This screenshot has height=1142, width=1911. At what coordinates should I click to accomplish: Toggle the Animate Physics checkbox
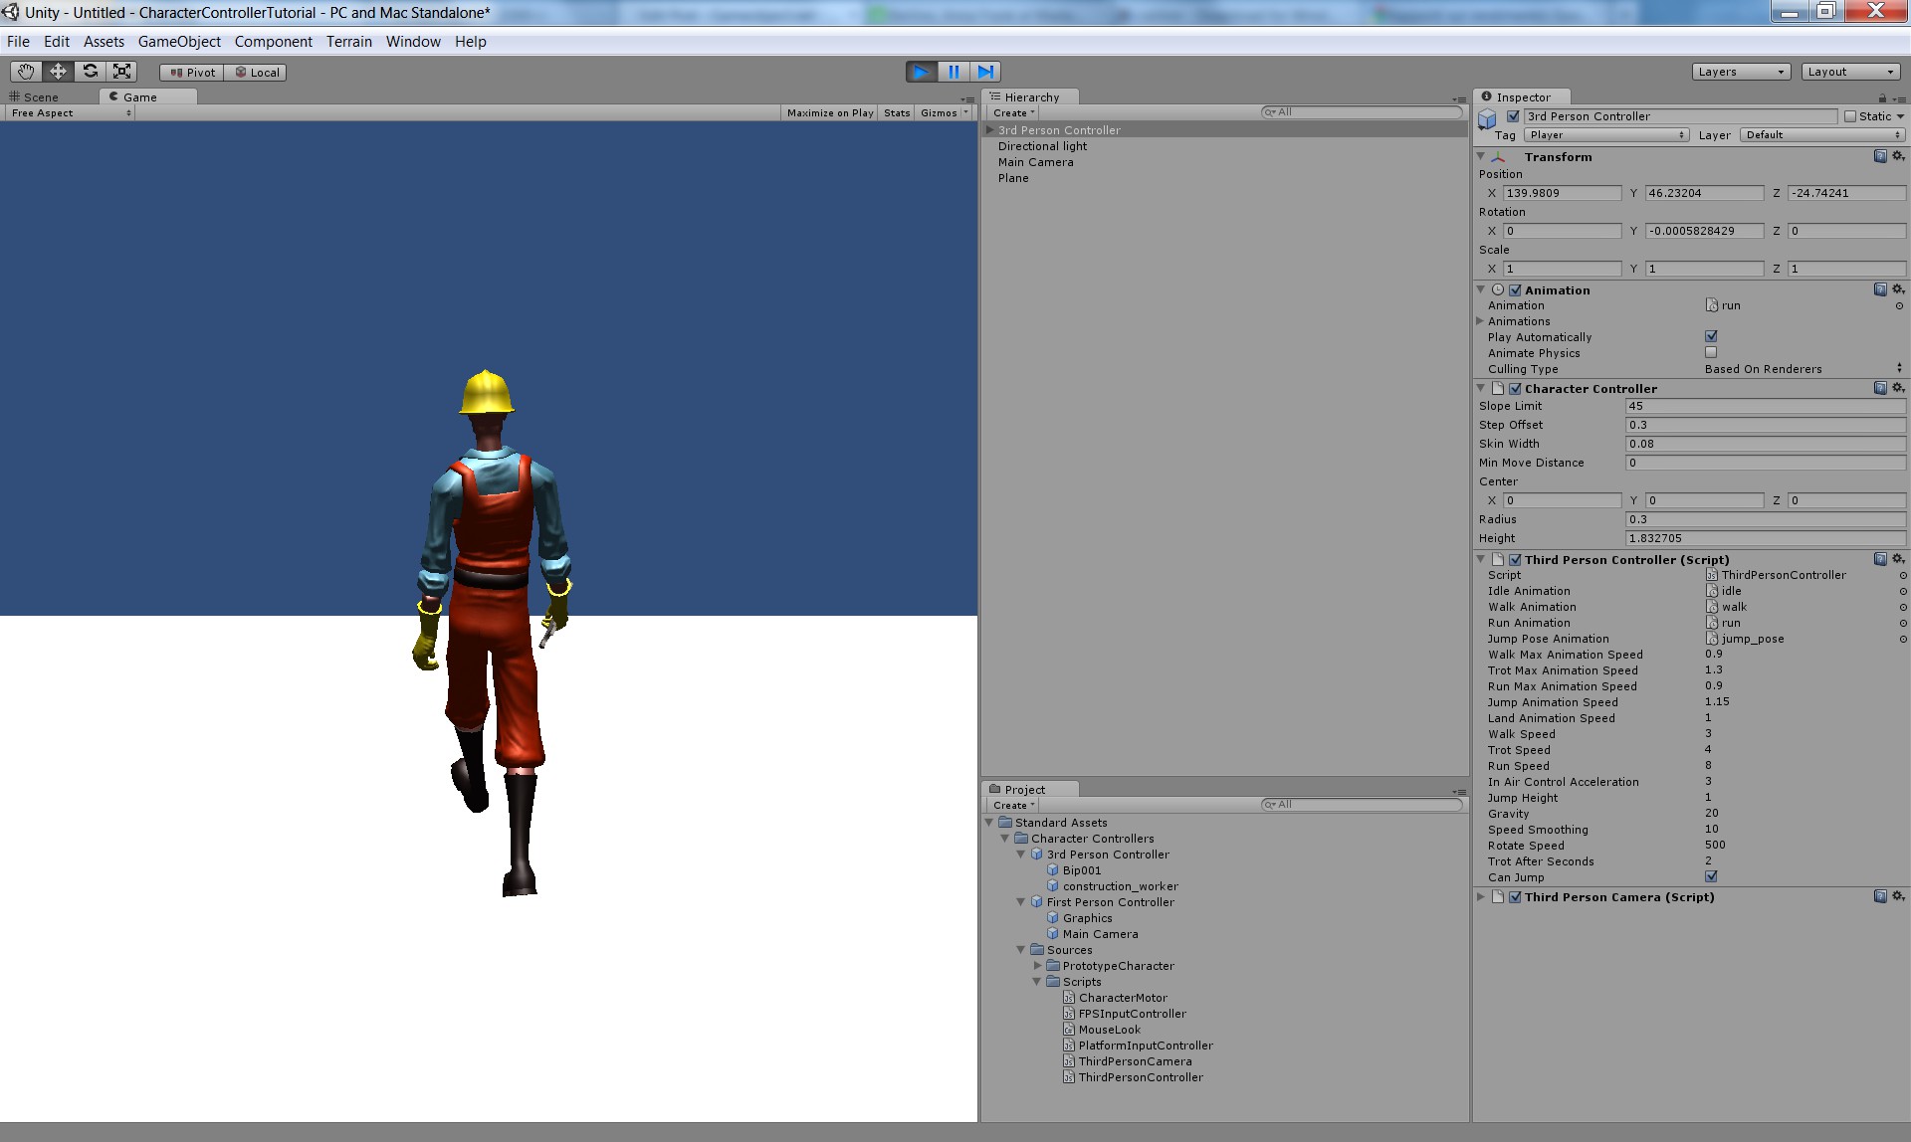pos(1711,352)
